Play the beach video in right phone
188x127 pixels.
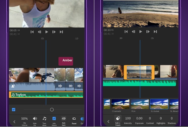click(141, 32)
